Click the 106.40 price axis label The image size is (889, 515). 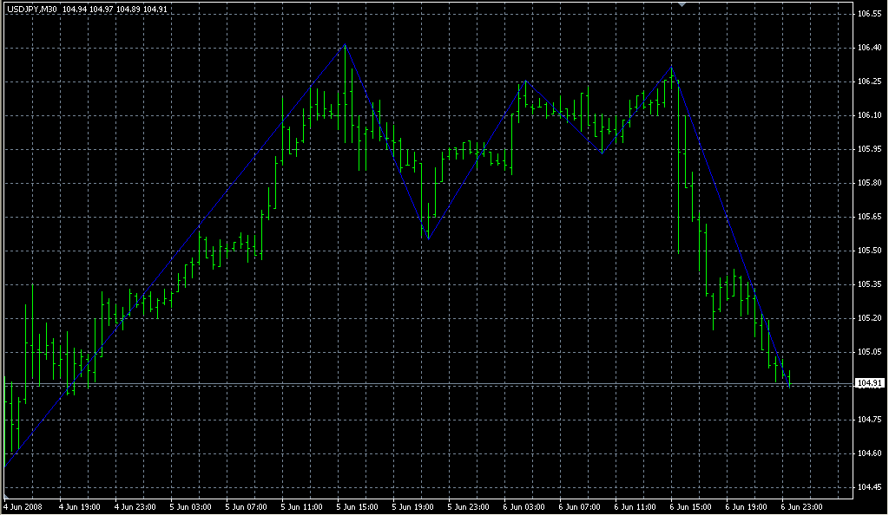pos(868,48)
